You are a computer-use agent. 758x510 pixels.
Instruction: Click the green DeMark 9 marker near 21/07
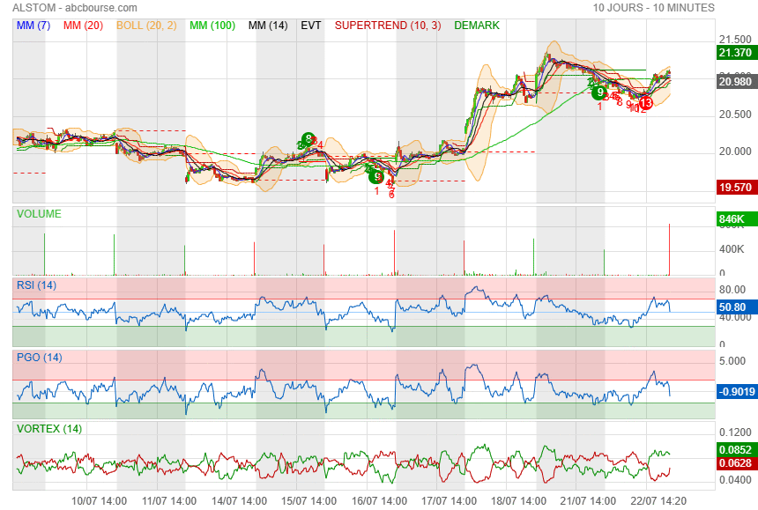[x=599, y=91]
